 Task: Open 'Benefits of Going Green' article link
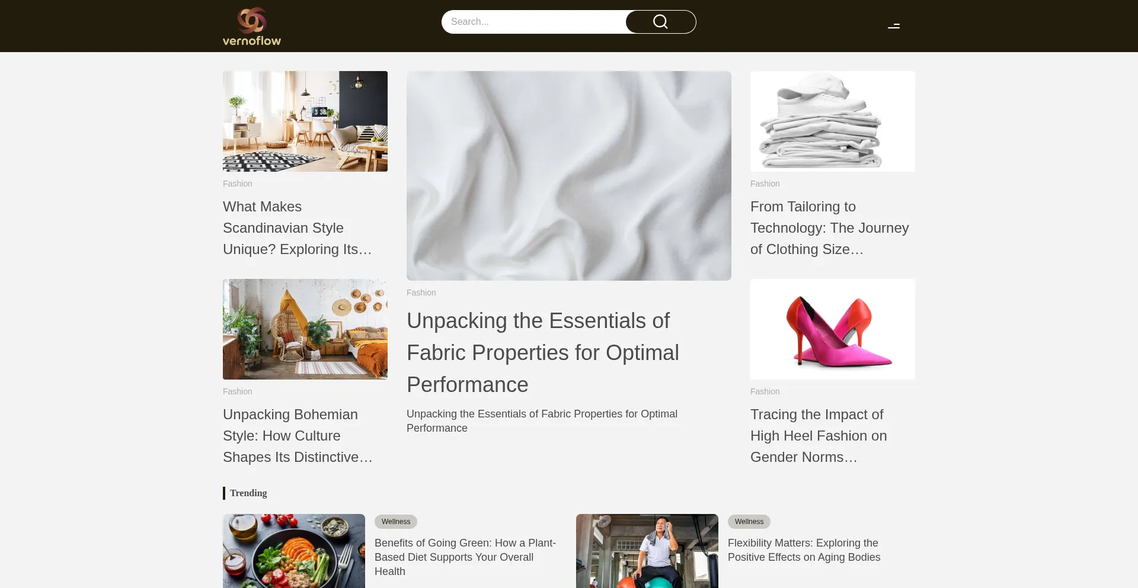click(465, 557)
